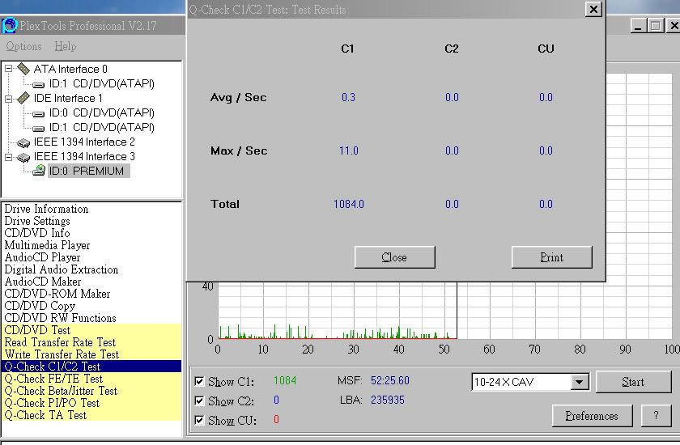The image size is (680, 445).
Task: Select Q-Check PI/PO Test entry
Action: tap(91, 403)
